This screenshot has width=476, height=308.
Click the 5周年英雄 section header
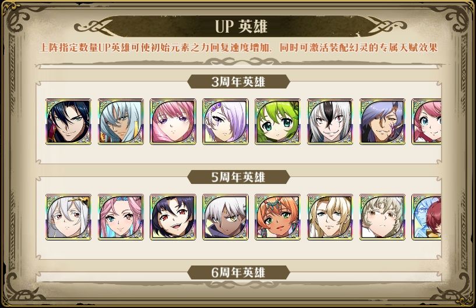coord(238,177)
